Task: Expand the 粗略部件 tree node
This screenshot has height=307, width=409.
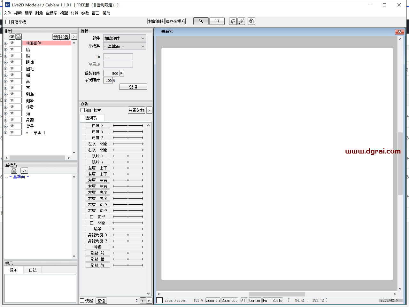Action: 6,43
